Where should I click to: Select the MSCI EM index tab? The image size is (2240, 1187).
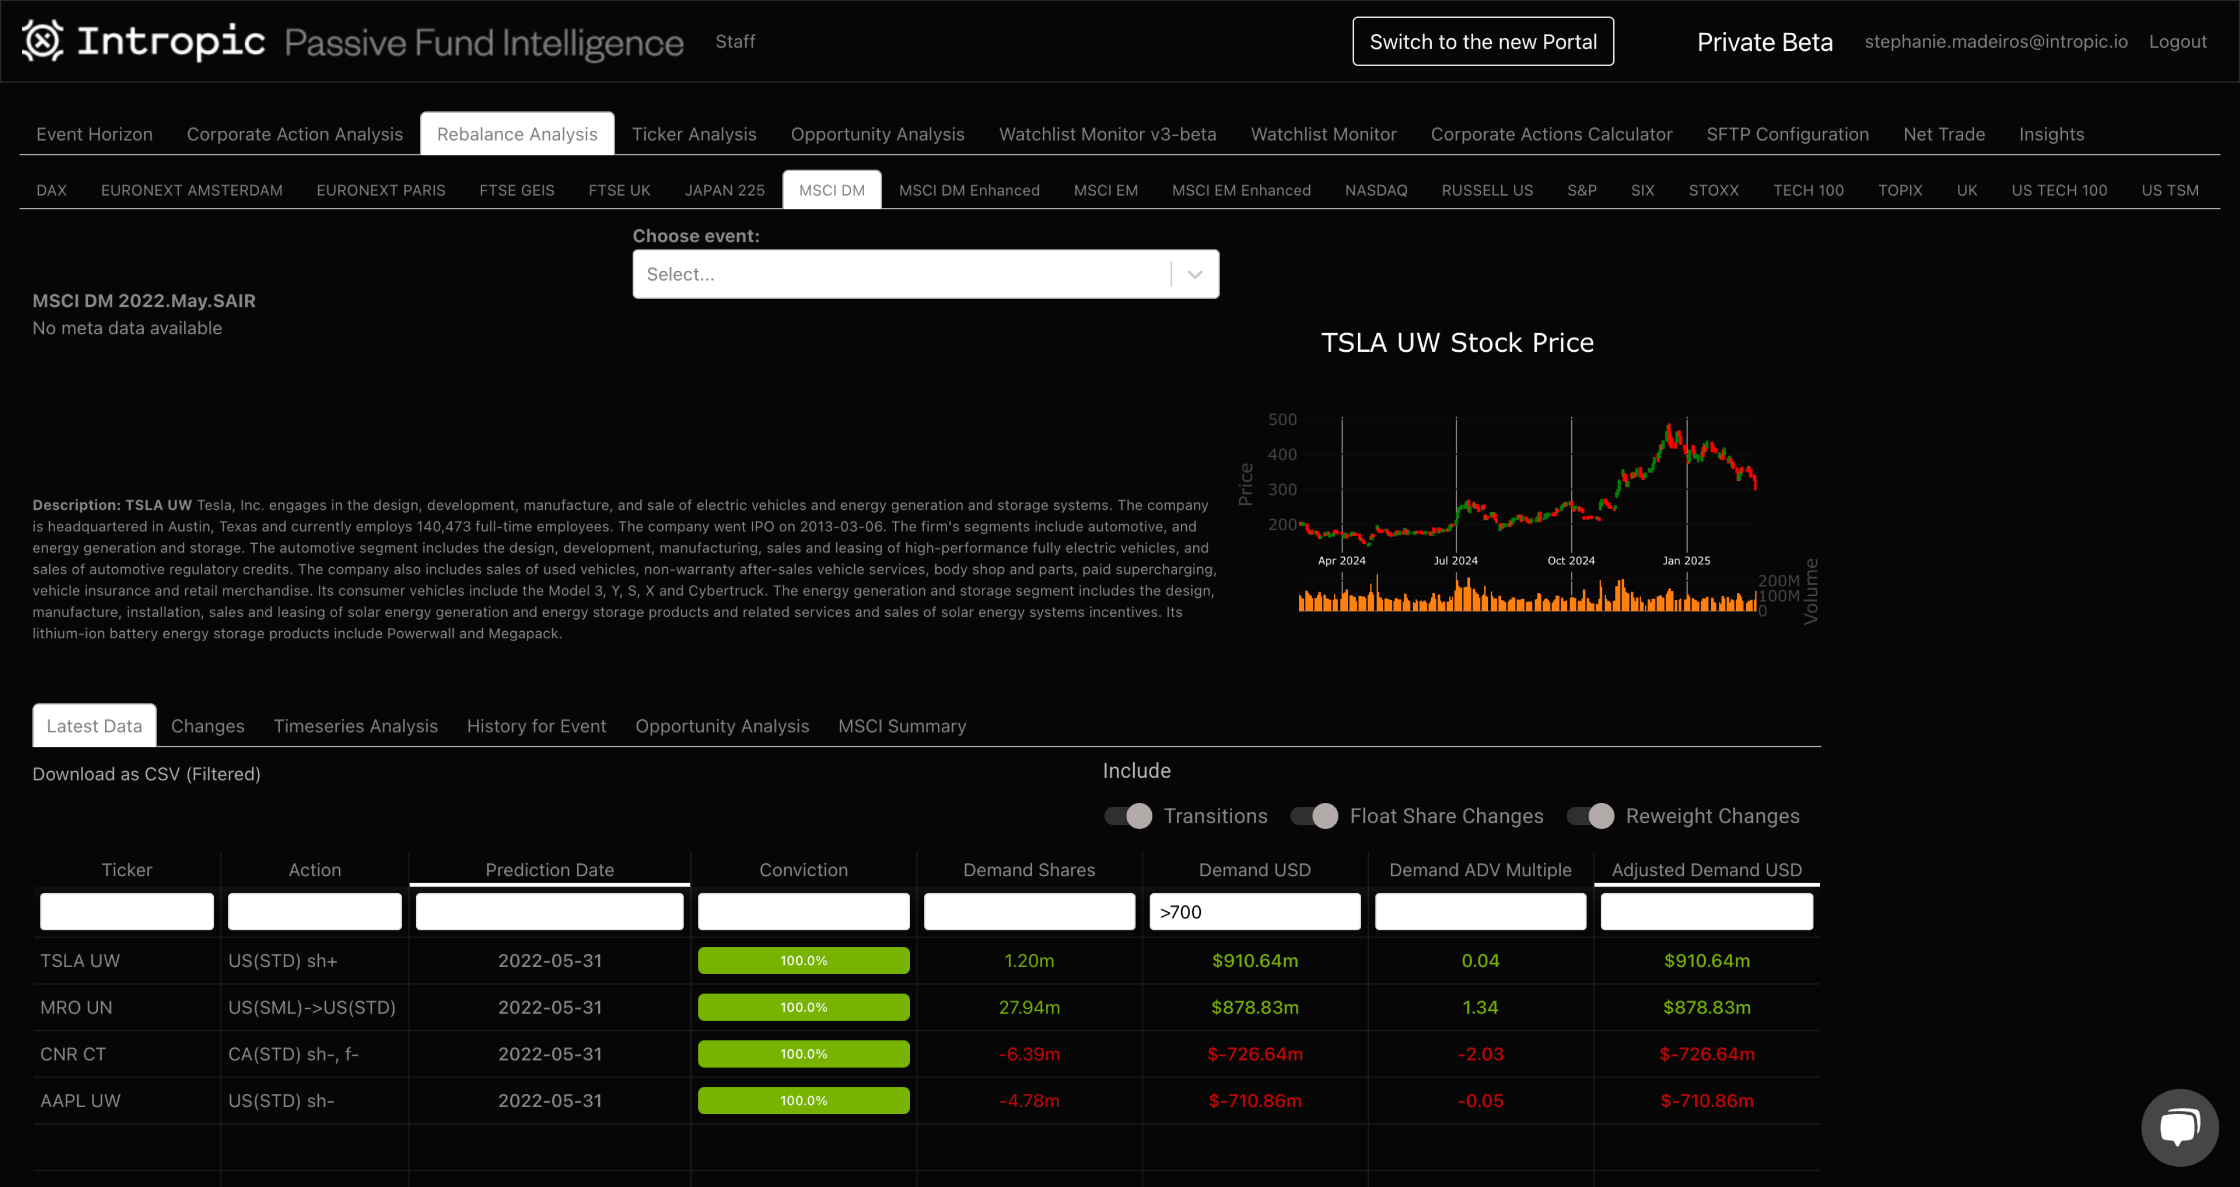[1105, 190]
